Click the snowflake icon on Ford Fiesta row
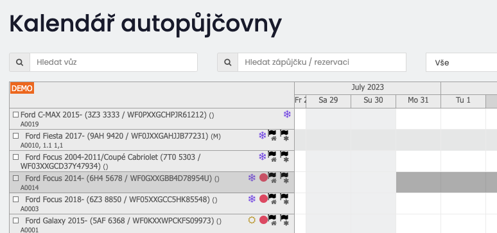 point(263,135)
